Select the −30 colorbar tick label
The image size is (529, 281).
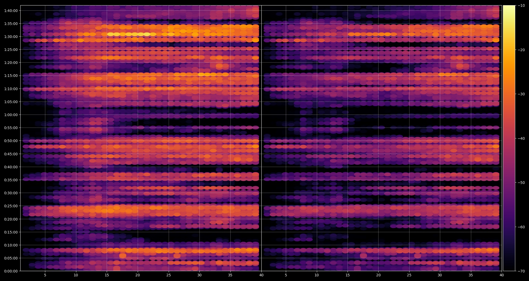click(521, 94)
